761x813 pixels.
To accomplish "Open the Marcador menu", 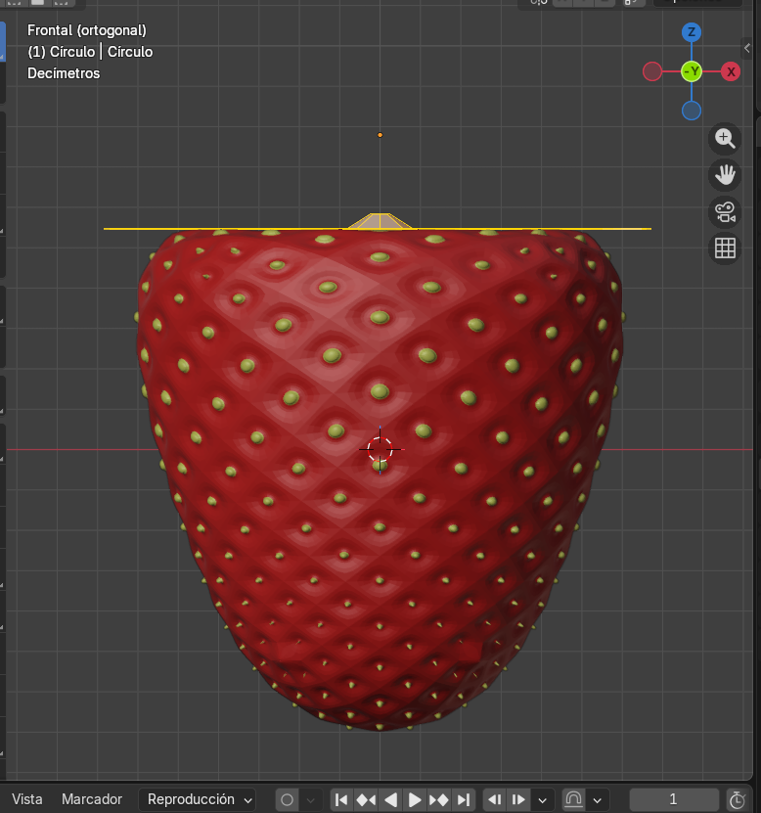I will [92, 799].
